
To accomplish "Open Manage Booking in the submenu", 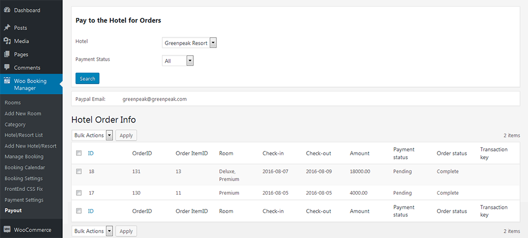I will coord(24,157).
